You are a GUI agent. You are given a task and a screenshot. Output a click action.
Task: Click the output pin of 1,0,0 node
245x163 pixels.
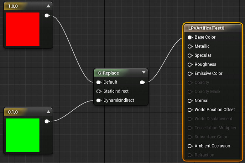click(x=47, y=15)
